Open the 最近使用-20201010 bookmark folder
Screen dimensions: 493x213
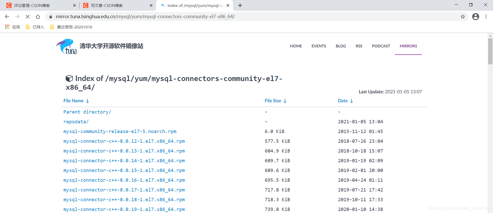pos(71,27)
